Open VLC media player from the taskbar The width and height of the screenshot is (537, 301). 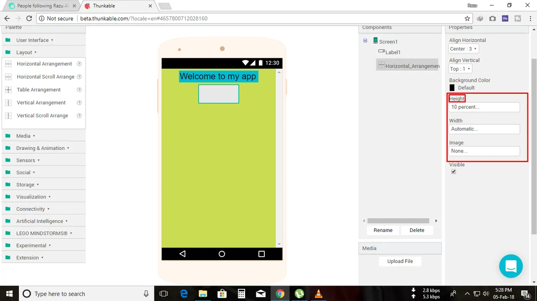point(318,293)
